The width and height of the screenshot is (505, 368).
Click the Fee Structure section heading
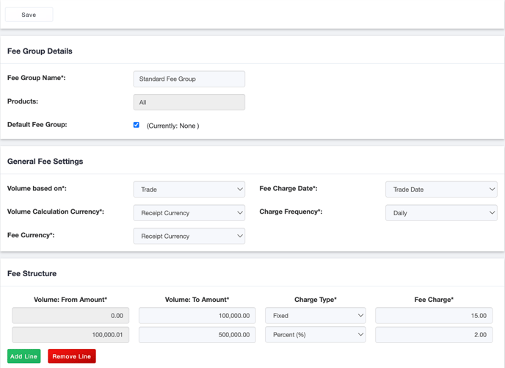pyautogui.click(x=32, y=273)
